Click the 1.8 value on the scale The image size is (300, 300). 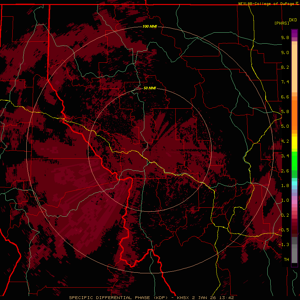[285, 186]
